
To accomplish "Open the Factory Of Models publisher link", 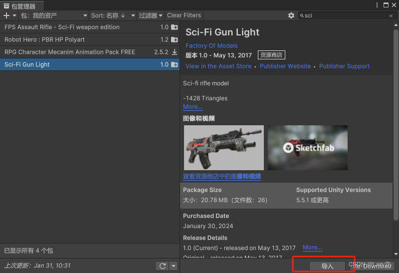I will [x=211, y=45].
